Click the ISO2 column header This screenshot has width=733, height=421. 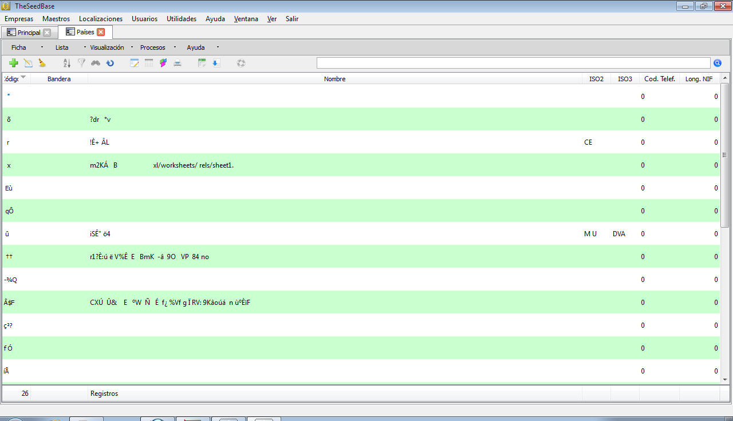[596, 79]
